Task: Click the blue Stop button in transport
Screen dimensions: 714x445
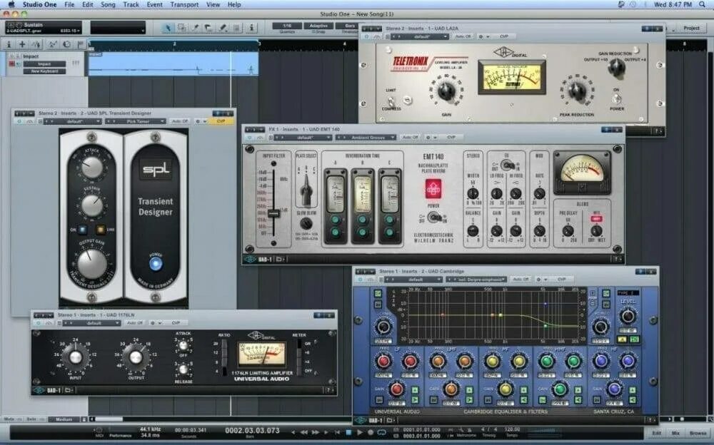Action: pos(348,432)
